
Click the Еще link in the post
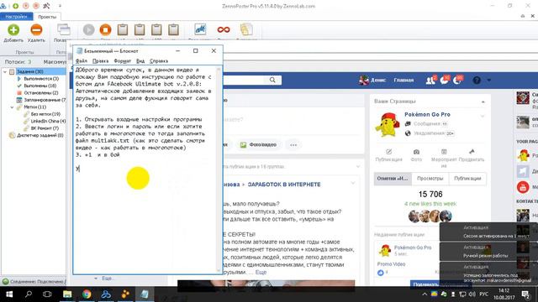tap(261, 272)
